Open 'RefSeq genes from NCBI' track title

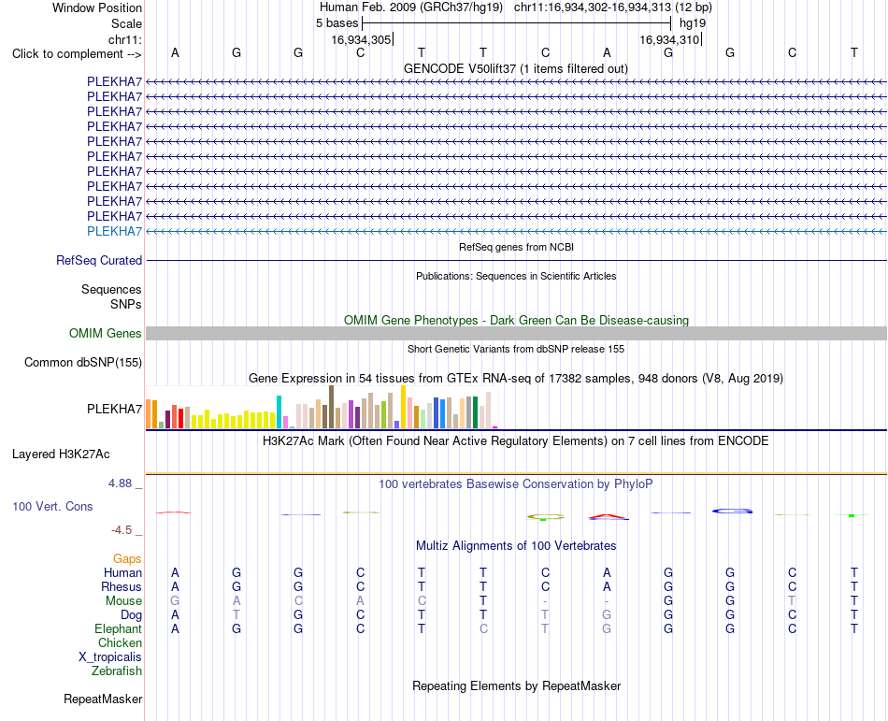tap(516, 247)
